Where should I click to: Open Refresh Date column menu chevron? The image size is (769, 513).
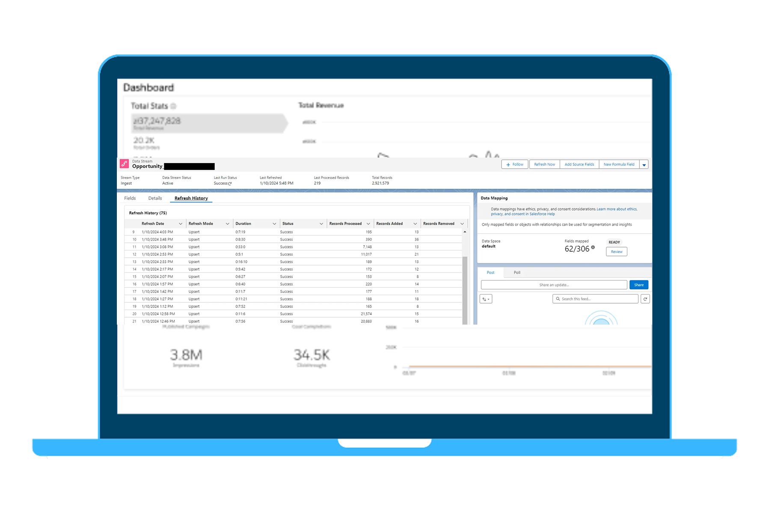click(181, 224)
